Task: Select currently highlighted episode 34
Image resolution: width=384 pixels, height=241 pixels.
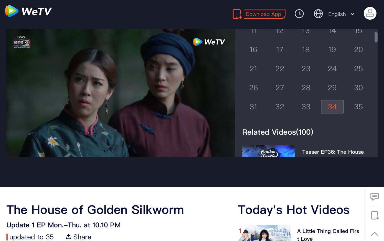Action: coord(332,107)
